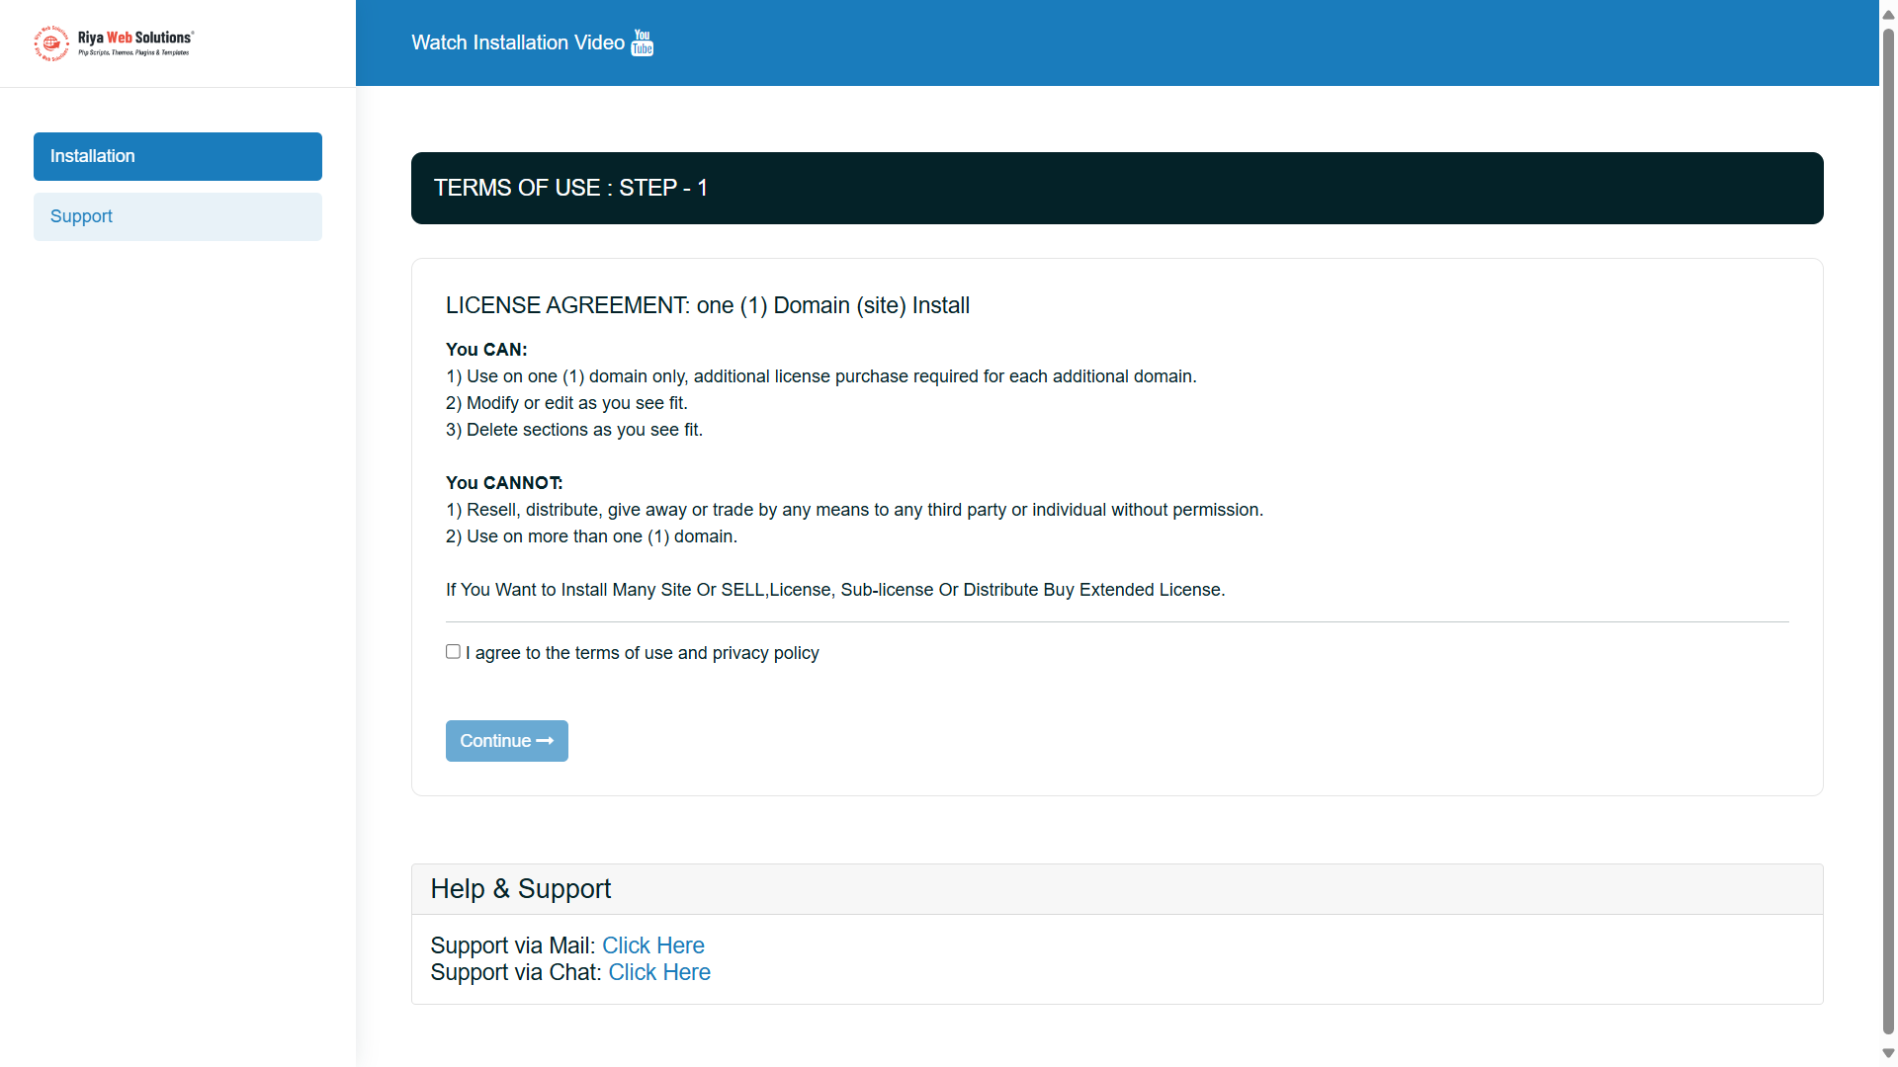The image size is (1898, 1067).
Task: Click the 'You CANNOT:' bold label
Action: coord(504,483)
